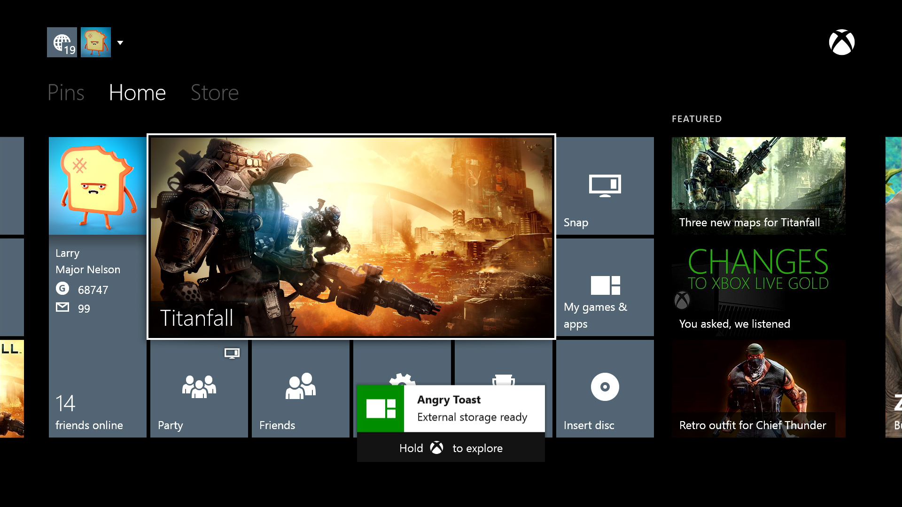View gamerscore 68747
Screen dimensions: 902x507
(x=93, y=290)
